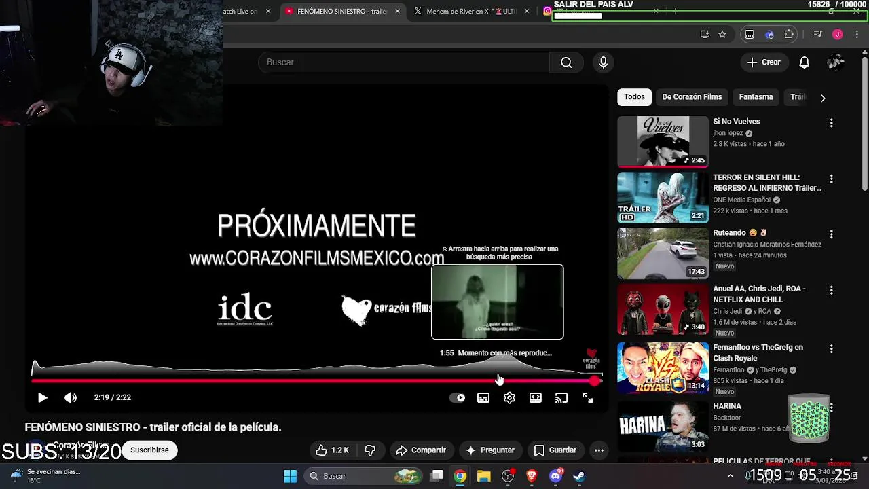This screenshot has width=869, height=489.
Task: Open the player settings gear
Action: [x=509, y=398]
